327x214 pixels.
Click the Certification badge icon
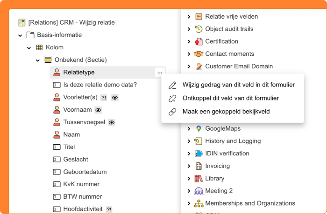(x=199, y=41)
